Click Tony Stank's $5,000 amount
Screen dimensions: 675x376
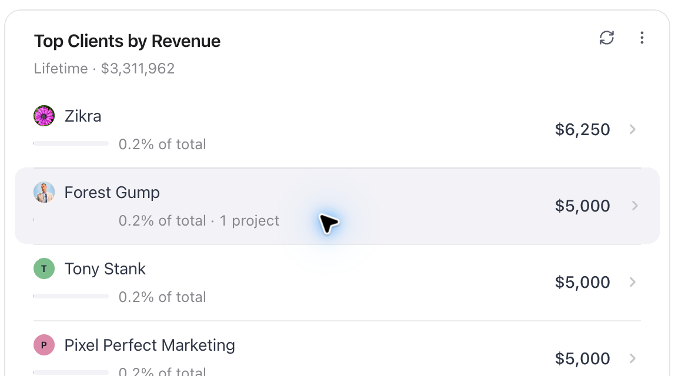coord(582,282)
